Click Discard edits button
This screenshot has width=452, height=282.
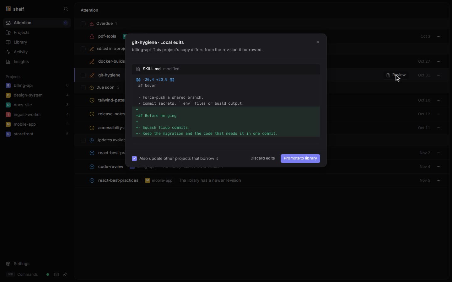click(x=263, y=159)
